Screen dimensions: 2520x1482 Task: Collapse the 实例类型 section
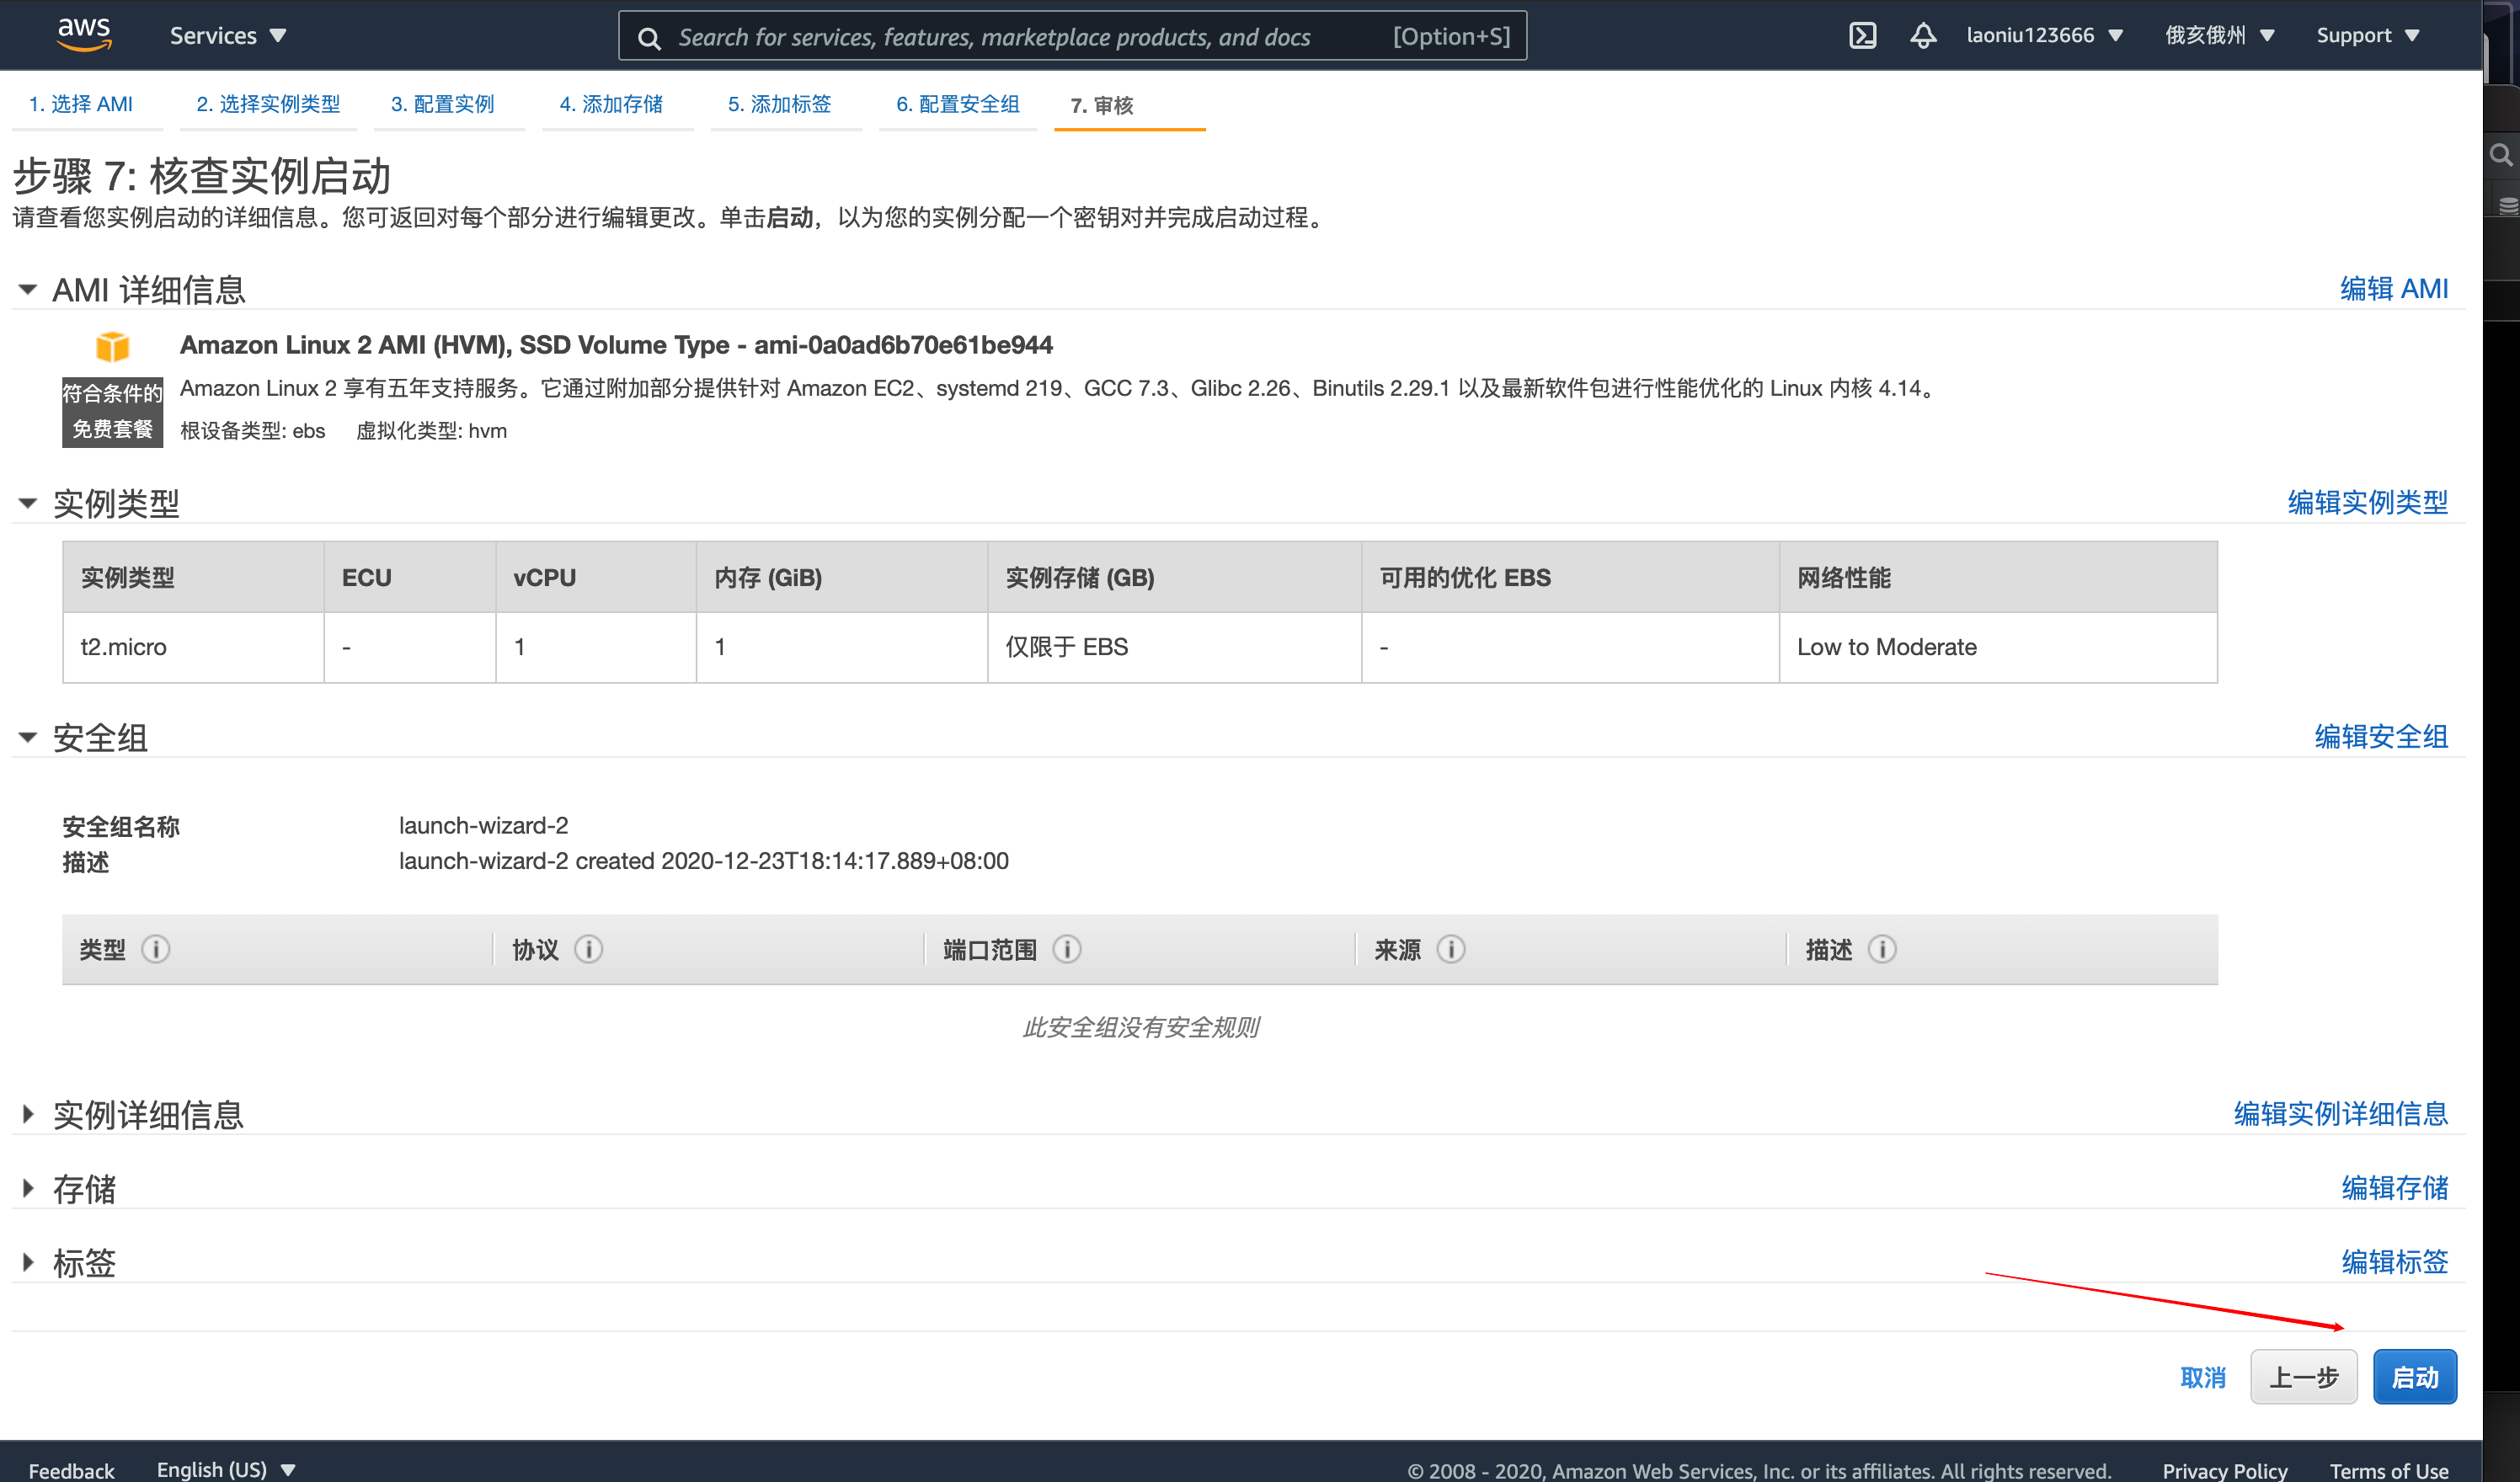[28, 503]
